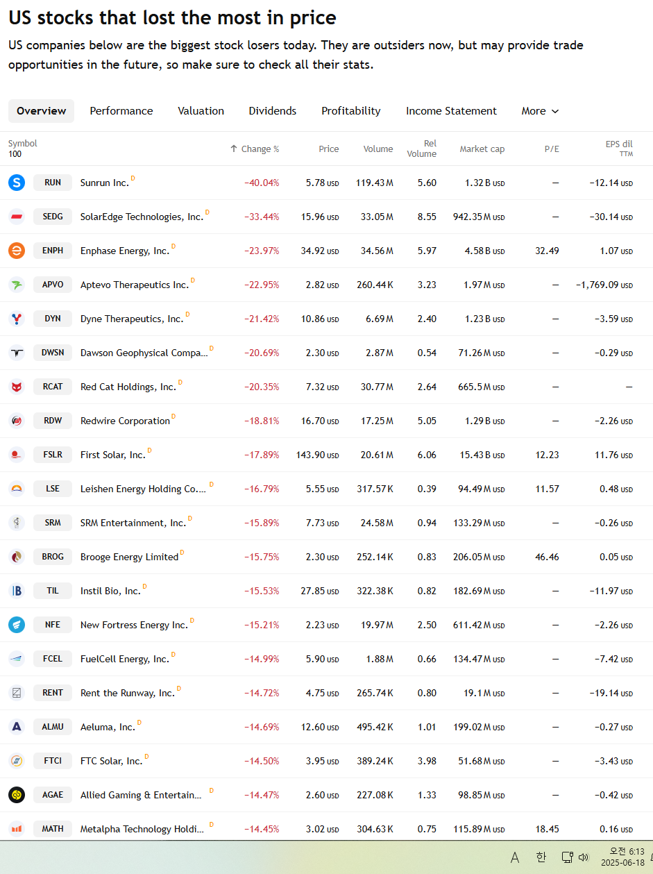Open the Dividends tab

pos(273,111)
